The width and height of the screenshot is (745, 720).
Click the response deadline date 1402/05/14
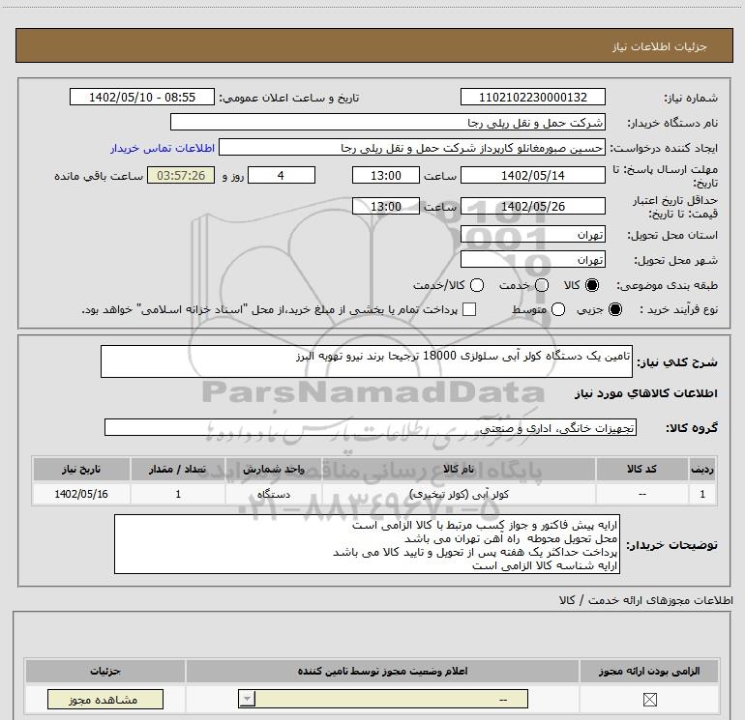coord(532,176)
